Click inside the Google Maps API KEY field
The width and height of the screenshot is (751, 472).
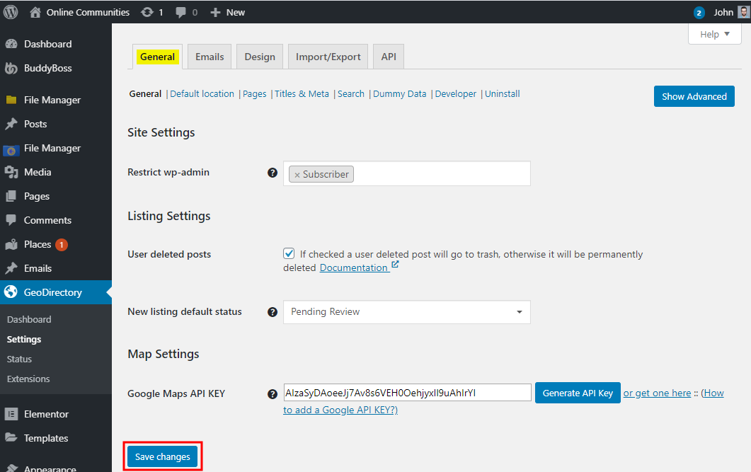(x=407, y=392)
